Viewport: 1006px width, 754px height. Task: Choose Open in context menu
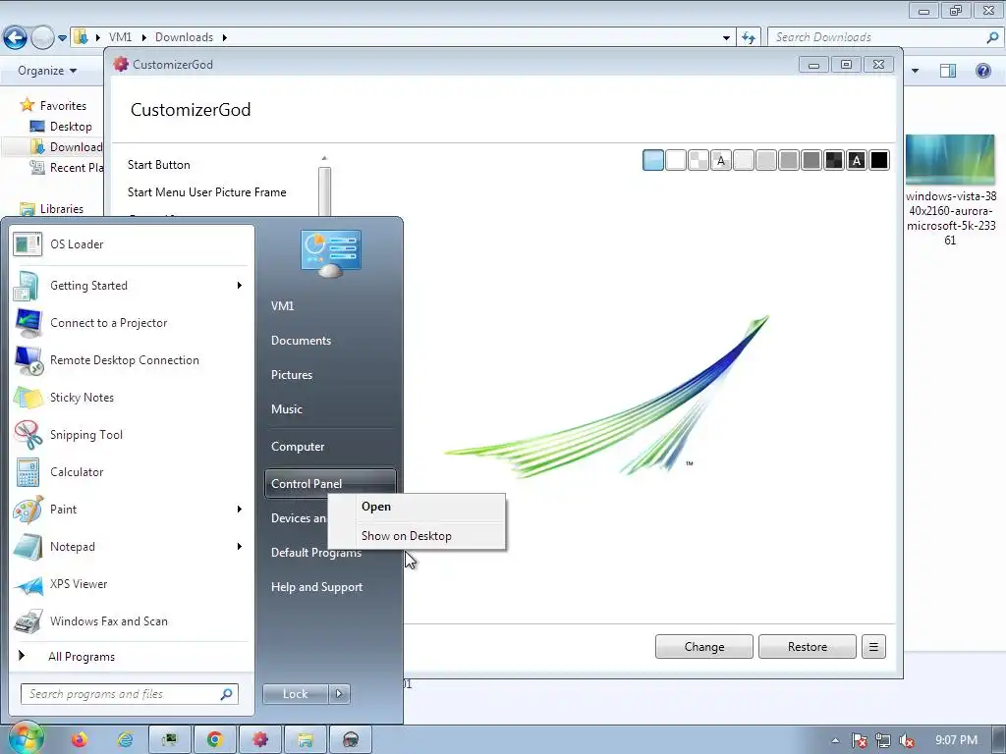(x=417, y=507)
